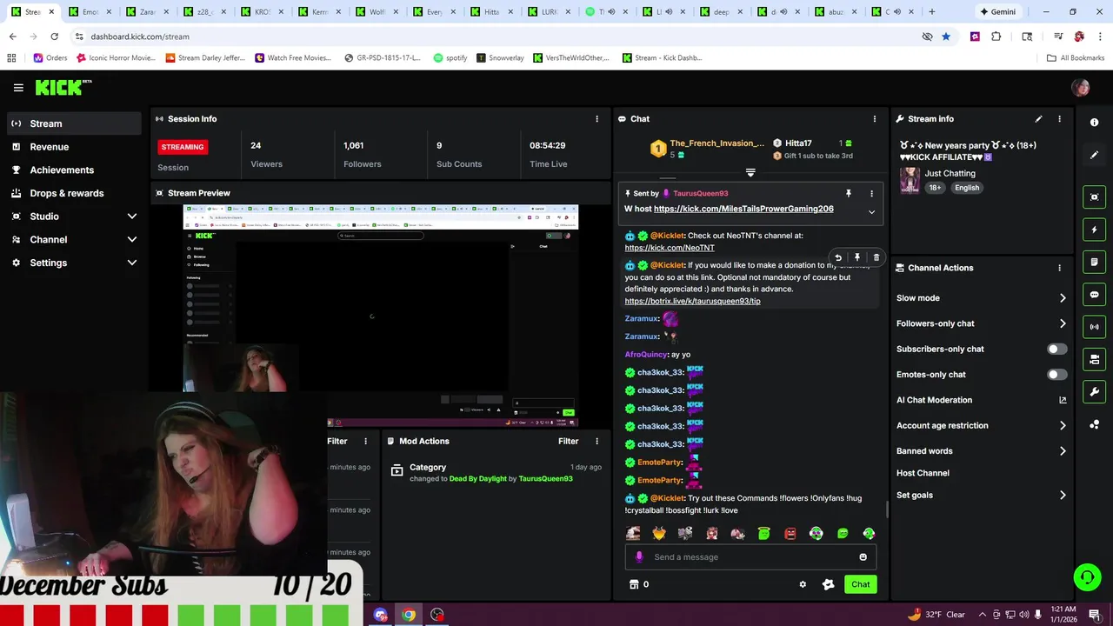Open Chrome from the Windows taskbar
This screenshot has height=626, width=1113.
tap(409, 615)
